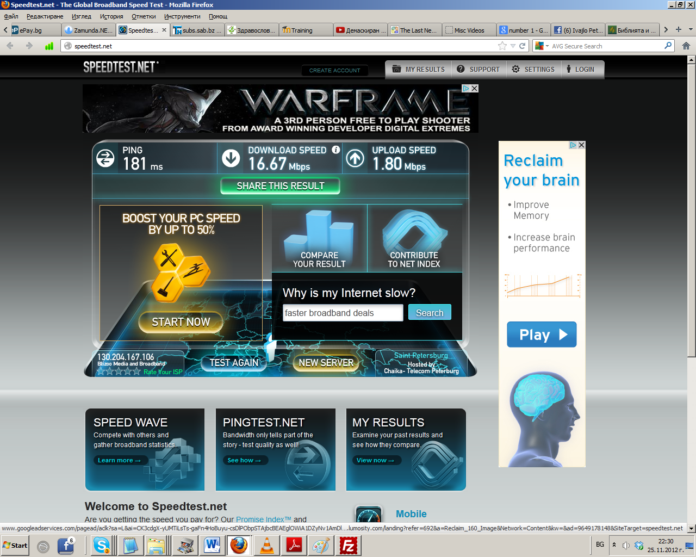Click the ping arrows icon
This screenshot has width=696, height=557.
105,158
